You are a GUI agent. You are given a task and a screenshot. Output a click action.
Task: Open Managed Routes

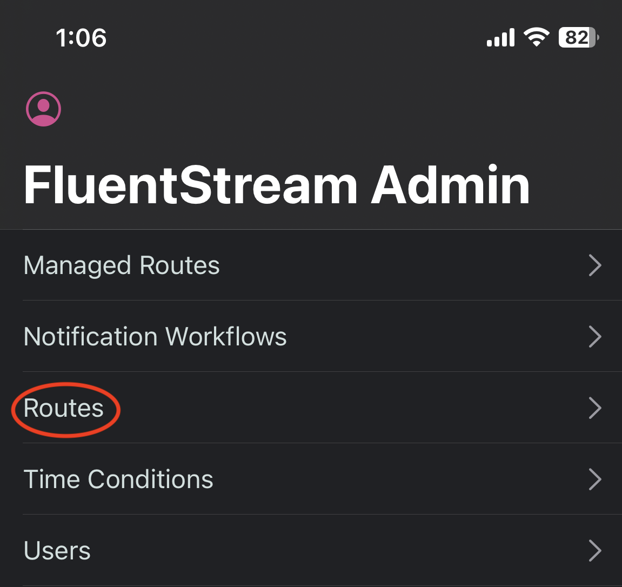[x=121, y=265]
